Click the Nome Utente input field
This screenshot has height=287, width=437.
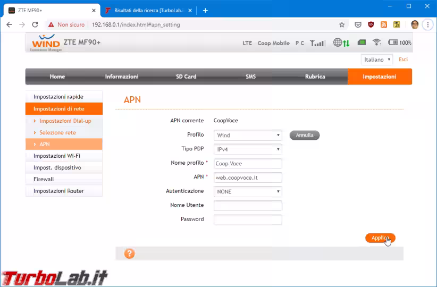tap(248, 206)
